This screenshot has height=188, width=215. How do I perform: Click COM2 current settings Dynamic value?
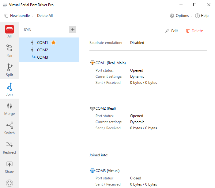(137, 122)
